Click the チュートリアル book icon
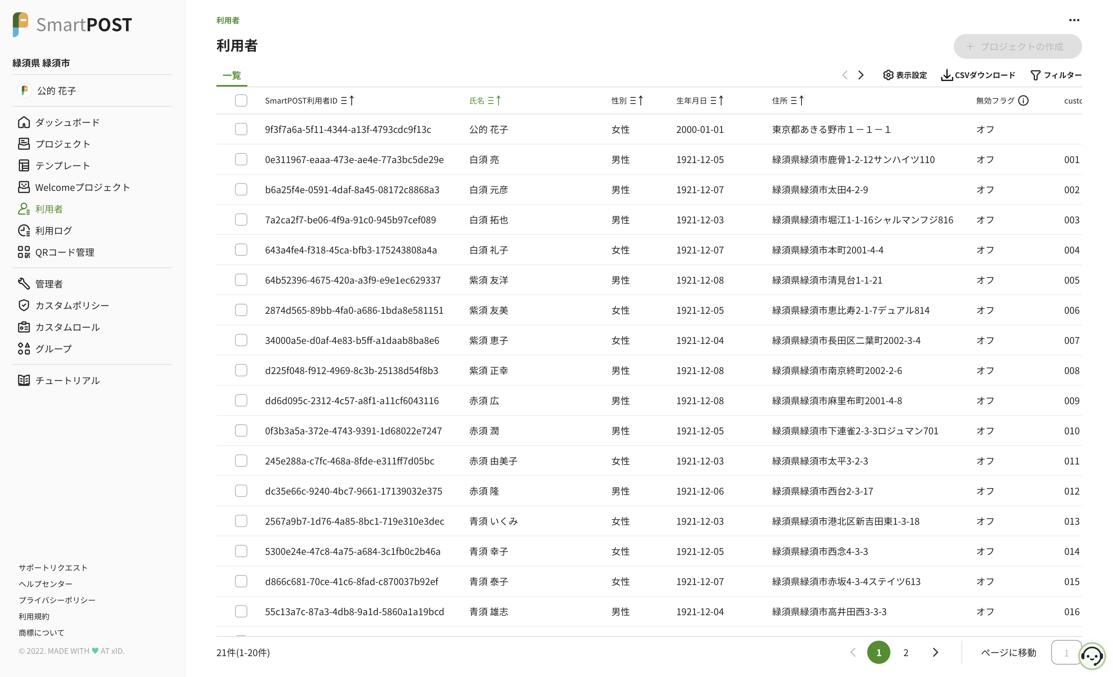 pyautogui.click(x=24, y=381)
